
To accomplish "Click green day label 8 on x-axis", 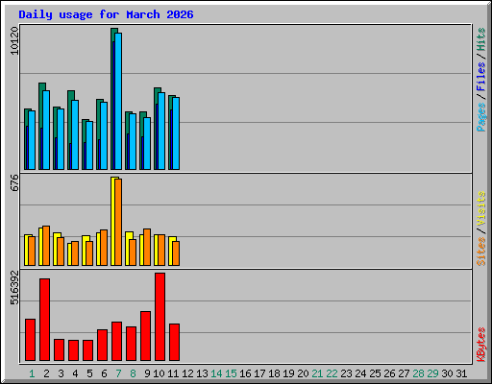I will point(133,373).
